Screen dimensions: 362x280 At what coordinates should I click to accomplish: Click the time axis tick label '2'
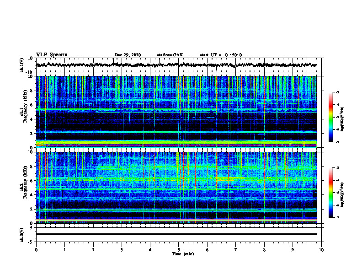click(x=93, y=250)
